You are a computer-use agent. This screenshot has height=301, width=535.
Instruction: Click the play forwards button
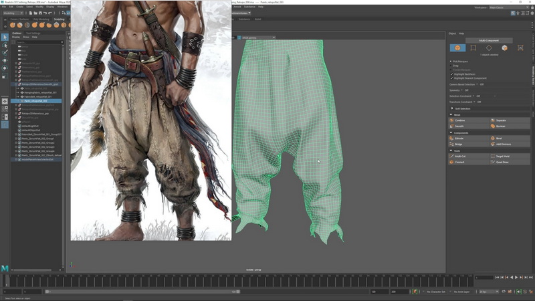[516, 278]
